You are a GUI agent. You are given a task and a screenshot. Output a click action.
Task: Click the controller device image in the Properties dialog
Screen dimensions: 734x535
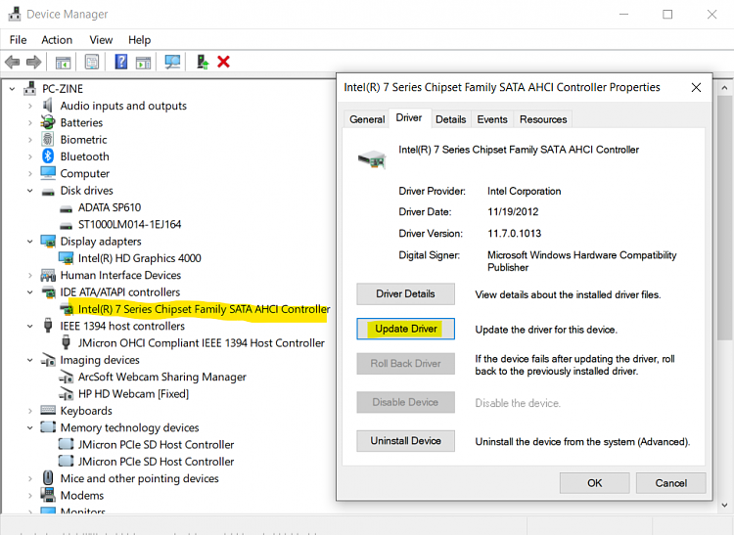click(372, 159)
